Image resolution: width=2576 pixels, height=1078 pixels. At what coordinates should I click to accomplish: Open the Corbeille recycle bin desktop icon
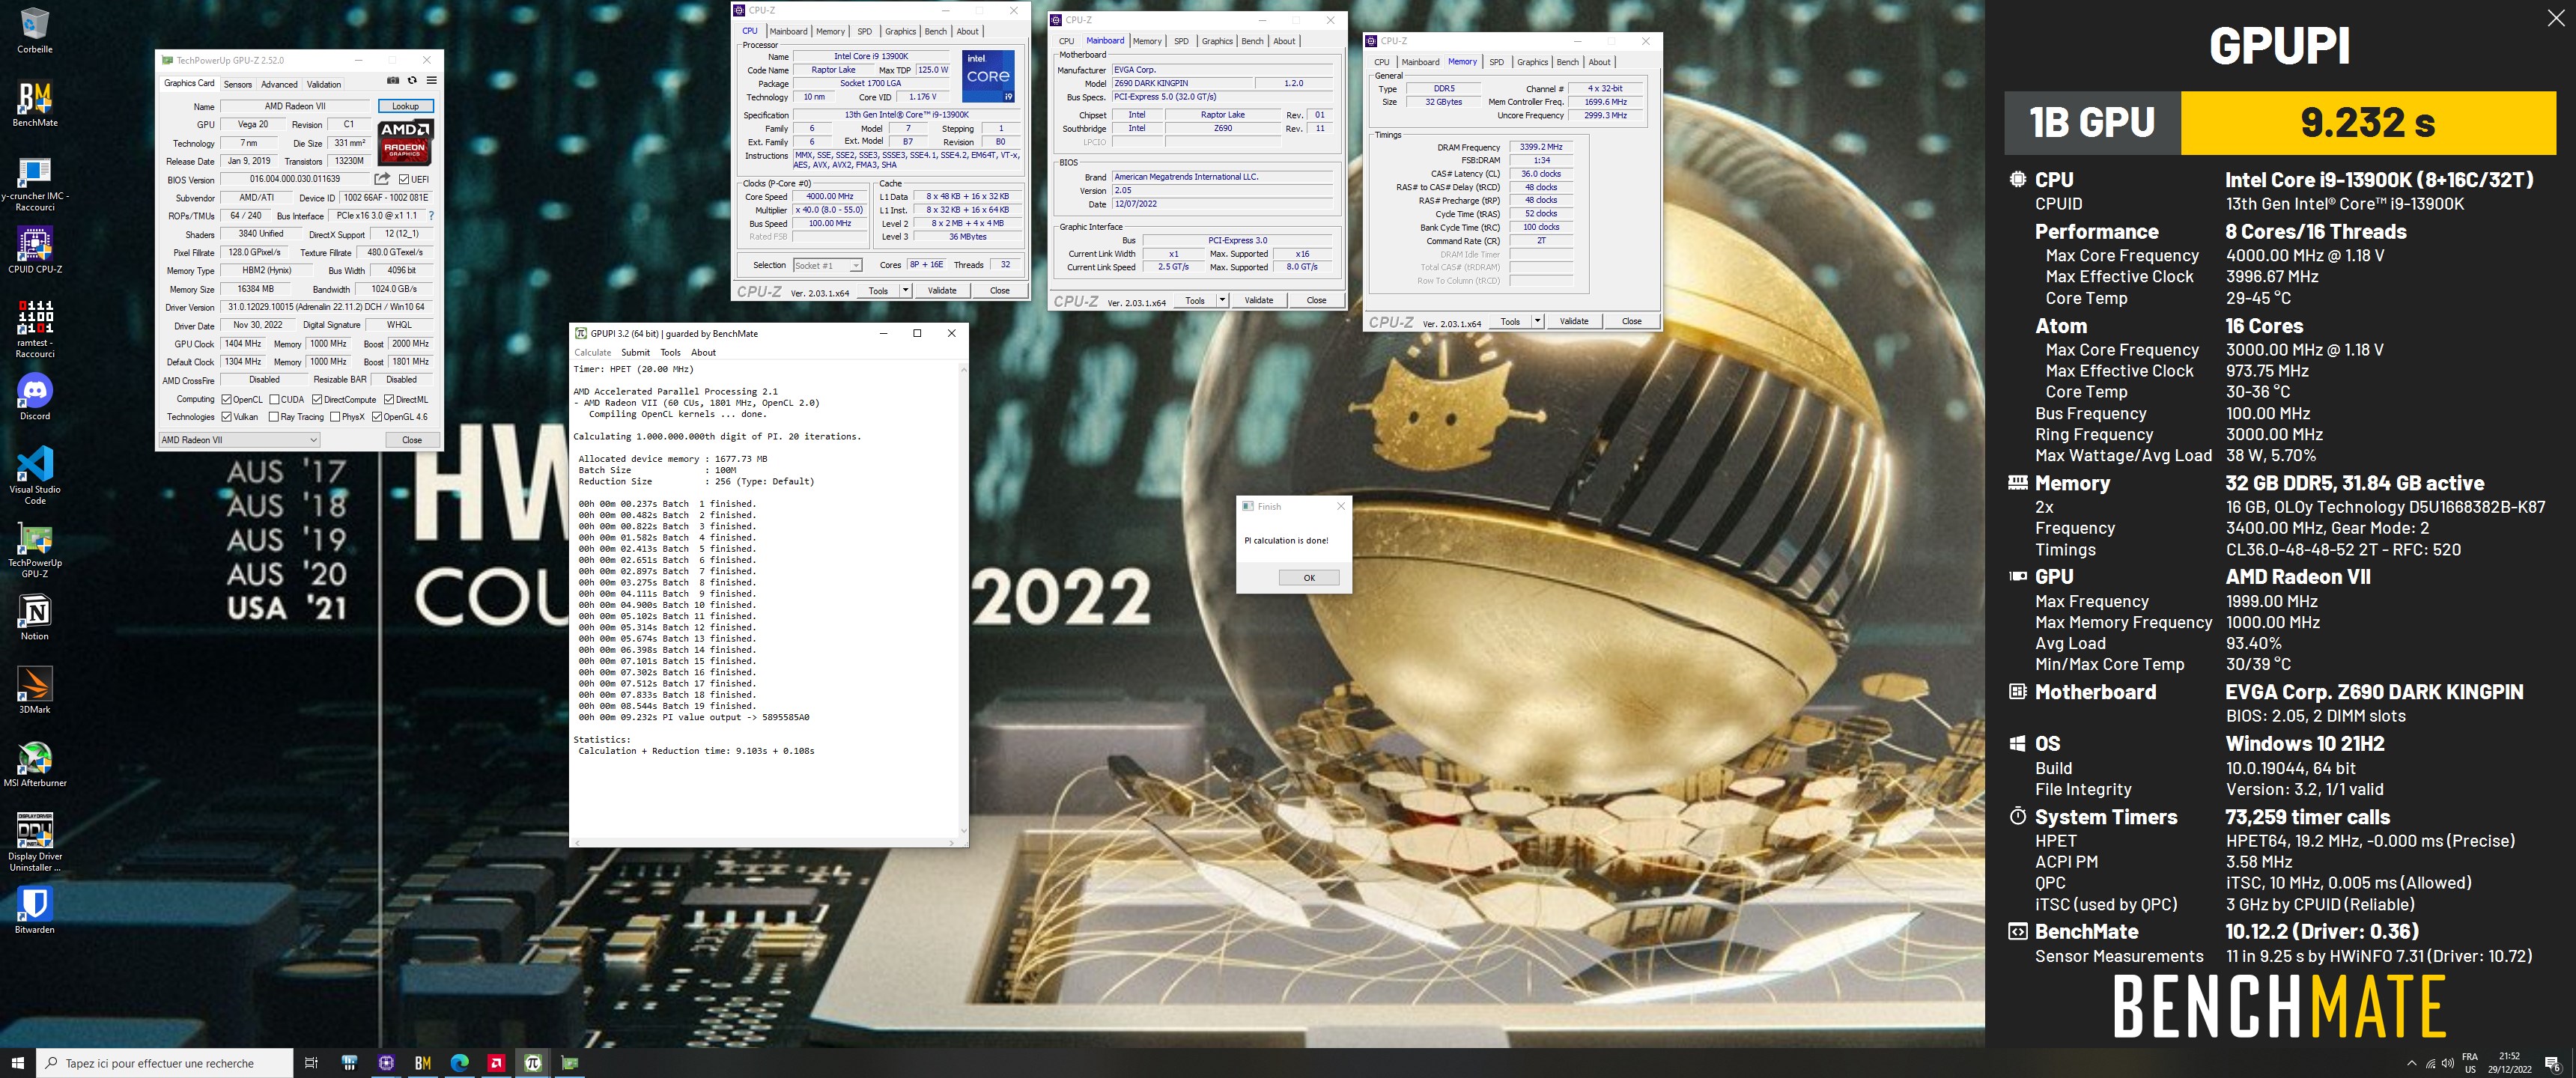tap(35, 30)
